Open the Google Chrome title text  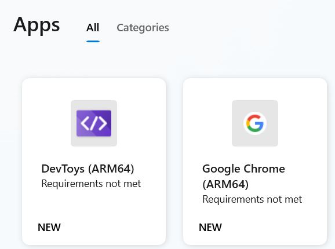[x=243, y=169]
